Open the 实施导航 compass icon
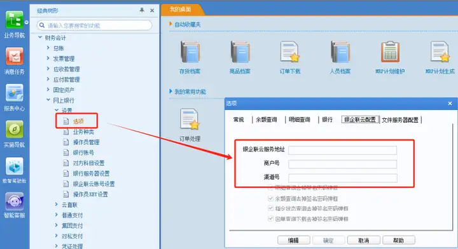The width and height of the screenshot is (458, 249). tap(14, 129)
